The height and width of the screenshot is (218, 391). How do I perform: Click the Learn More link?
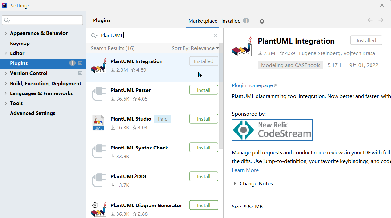(x=245, y=170)
